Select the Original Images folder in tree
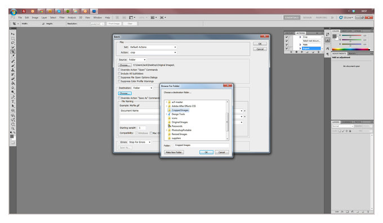This screenshot has height=223, width=383. coord(179,122)
